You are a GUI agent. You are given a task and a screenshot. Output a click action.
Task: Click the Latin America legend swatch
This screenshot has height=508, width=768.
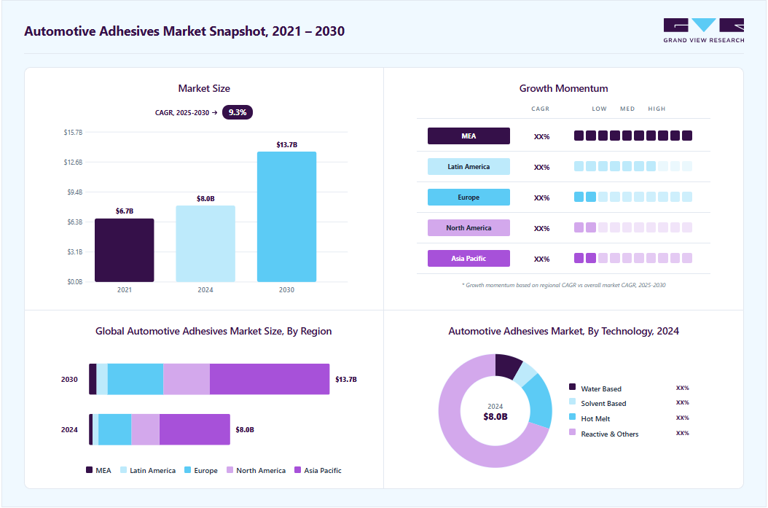(123, 470)
